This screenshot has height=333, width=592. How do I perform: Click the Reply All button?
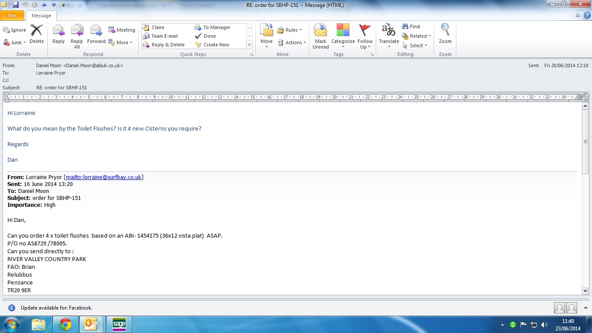click(x=77, y=37)
